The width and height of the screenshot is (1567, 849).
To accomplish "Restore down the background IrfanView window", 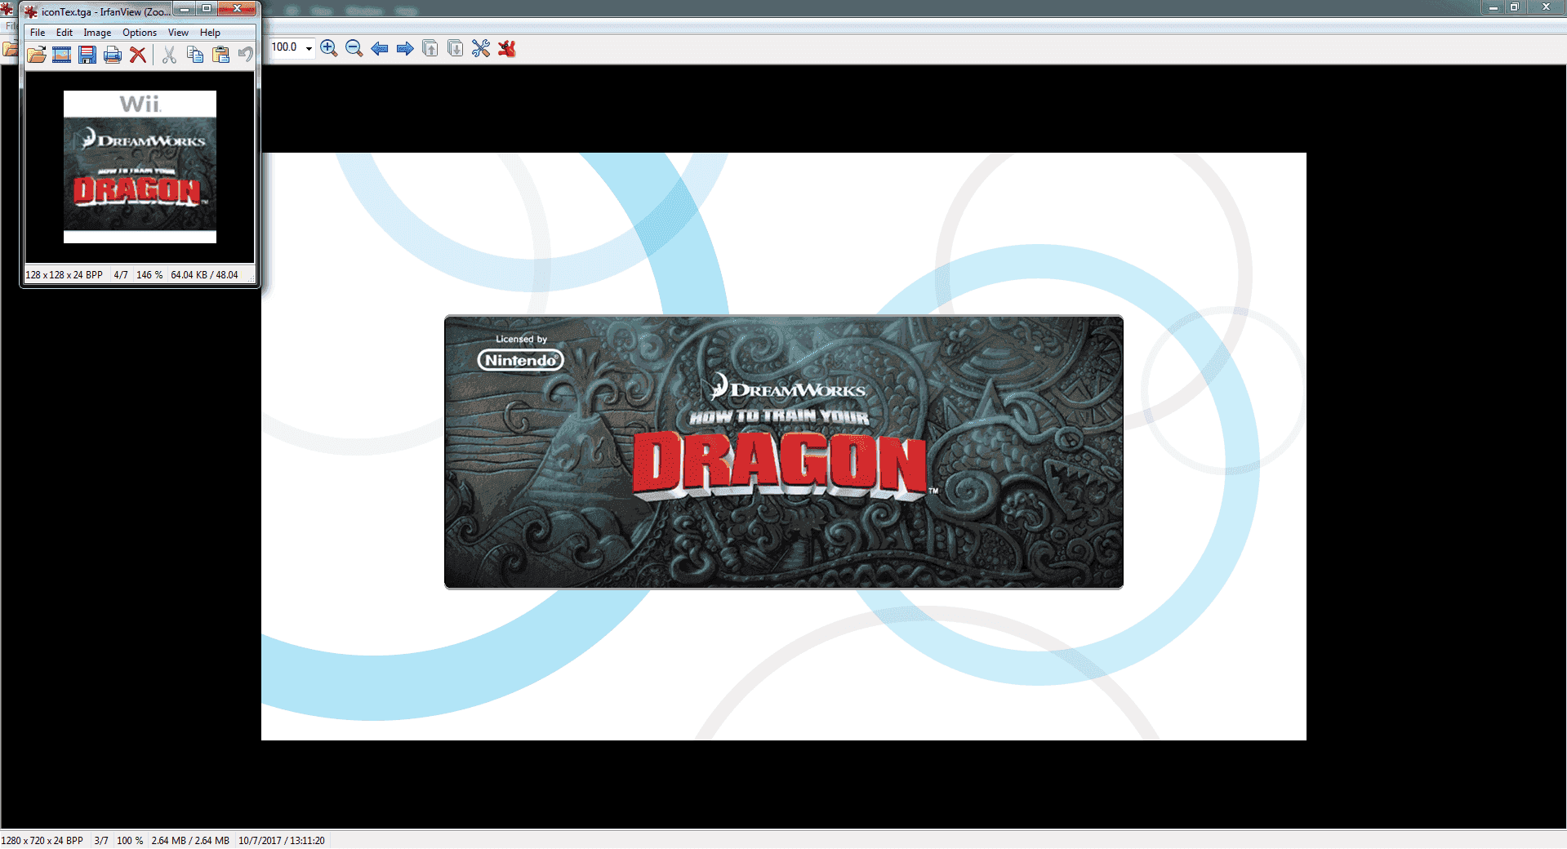I will 1514,7.
